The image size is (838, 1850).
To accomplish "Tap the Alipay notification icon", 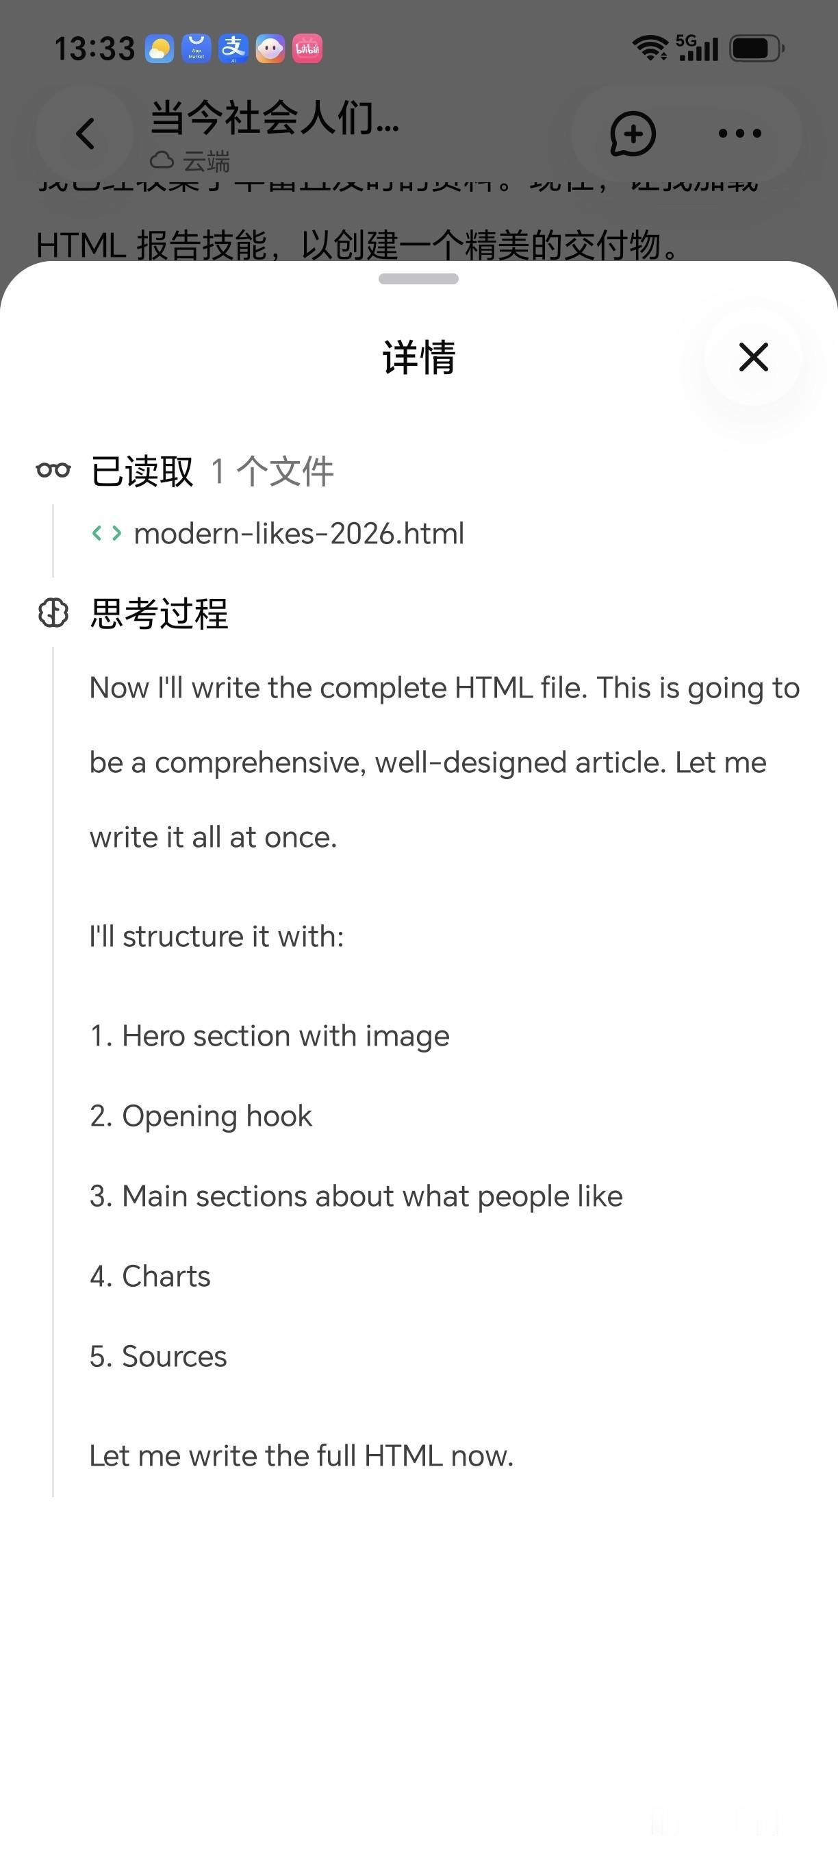I will coord(233,49).
